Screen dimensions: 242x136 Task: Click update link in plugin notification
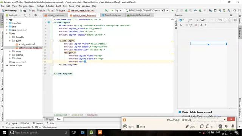(x=217, y=116)
